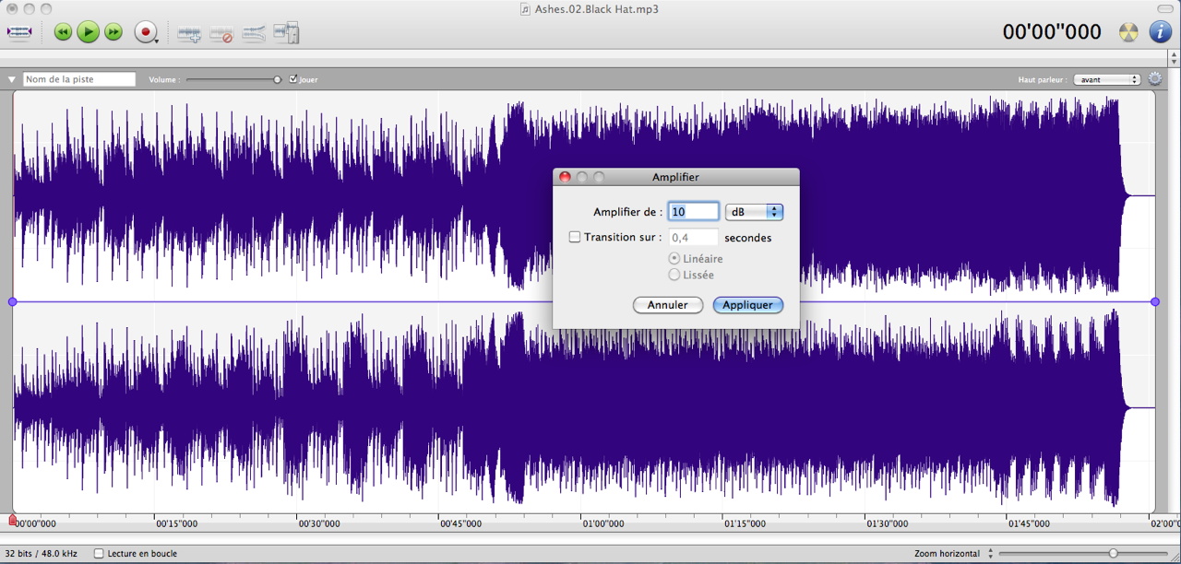This screenshot has height=564, width=1181.
Task: Click the window title Ashes.02.Black Hat.mp3
Action: [x=596, y=9]
